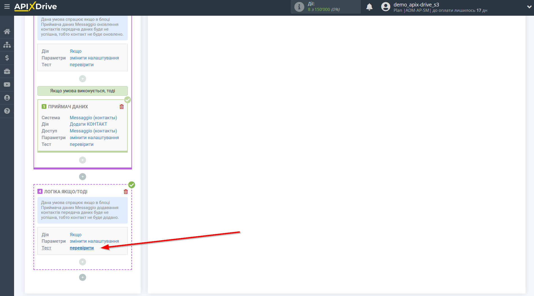Open the help question mark icon
Screen dimensions: 534x296
(7, 111)
